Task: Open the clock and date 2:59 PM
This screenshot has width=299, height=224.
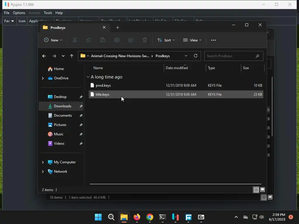Action: pos(277,217)
